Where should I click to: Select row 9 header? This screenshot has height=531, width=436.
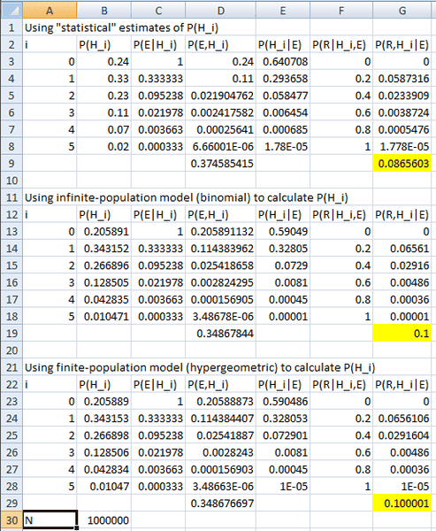pos(11,163)
